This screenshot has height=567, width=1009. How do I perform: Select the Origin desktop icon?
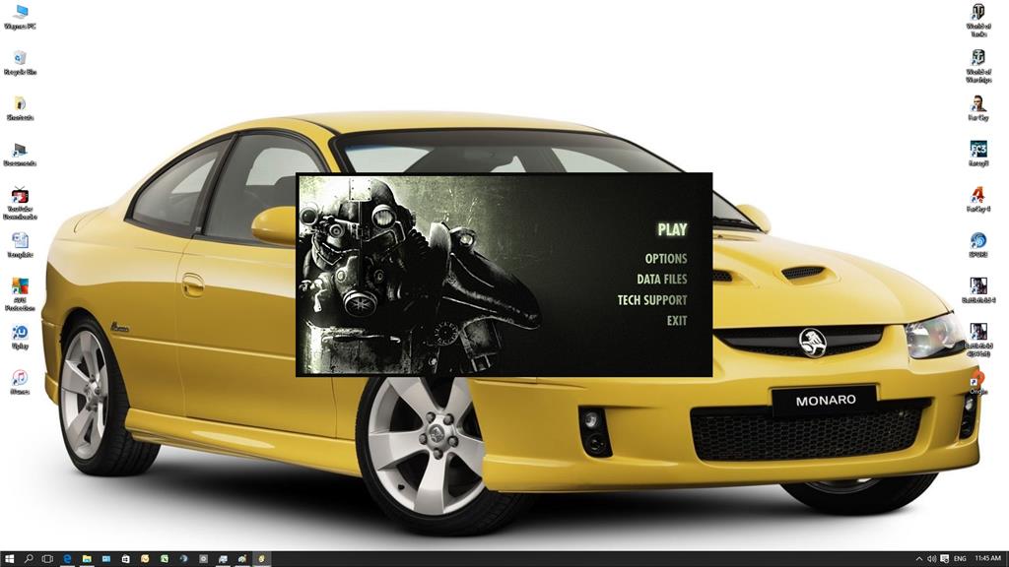(978, 383)
